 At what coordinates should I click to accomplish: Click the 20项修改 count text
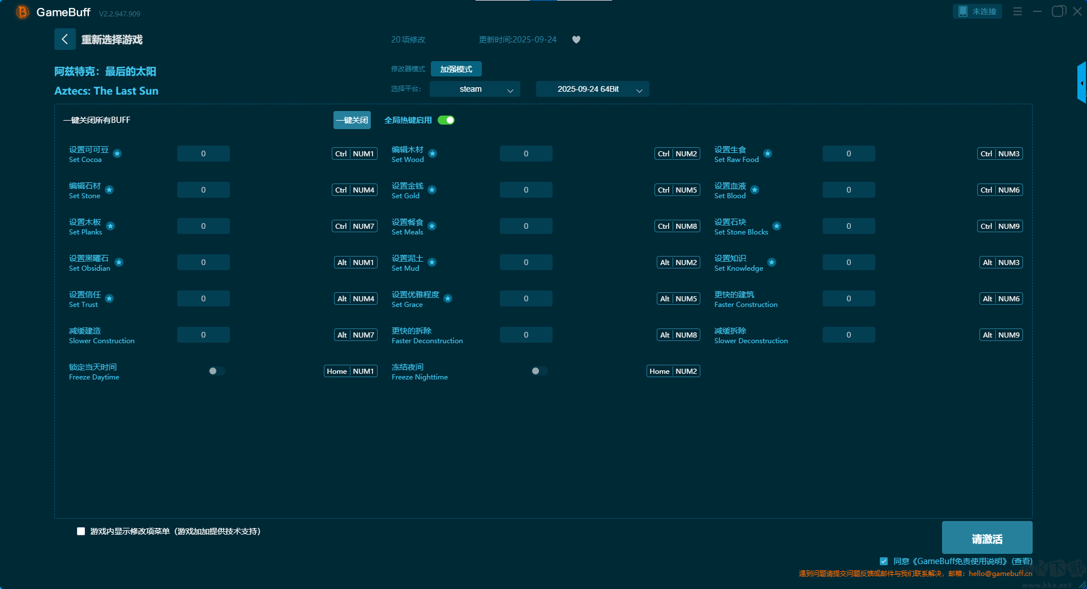pos(408,40)
